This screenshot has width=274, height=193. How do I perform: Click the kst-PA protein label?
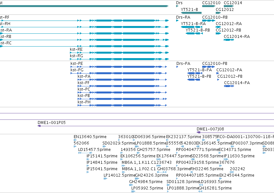(84, 76)
